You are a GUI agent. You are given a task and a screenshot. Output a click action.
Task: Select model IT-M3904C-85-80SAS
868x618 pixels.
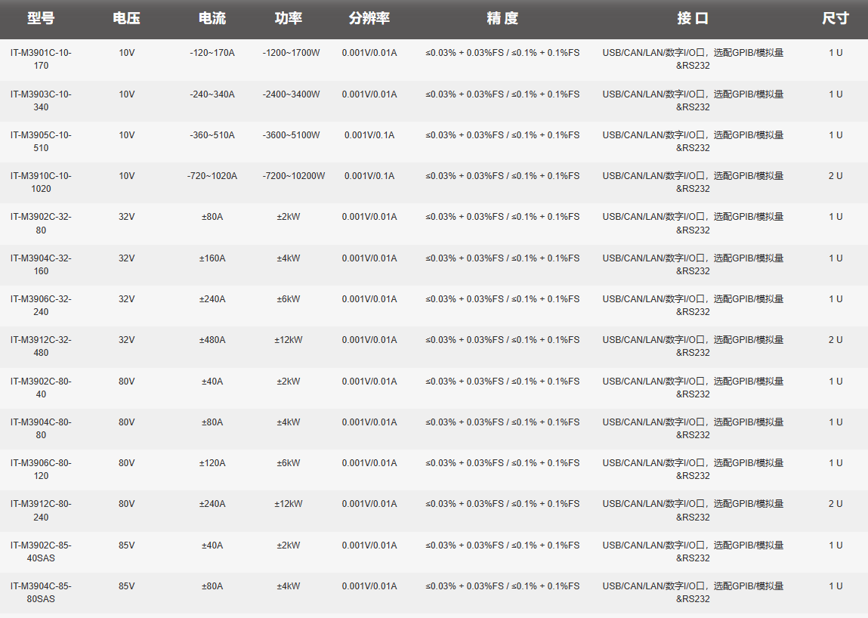pyautogui.click(x=41, y=592)
